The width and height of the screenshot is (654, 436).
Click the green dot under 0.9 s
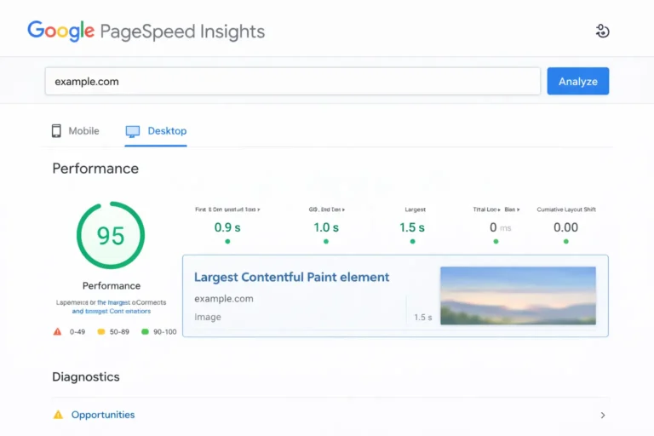[227, 241]
